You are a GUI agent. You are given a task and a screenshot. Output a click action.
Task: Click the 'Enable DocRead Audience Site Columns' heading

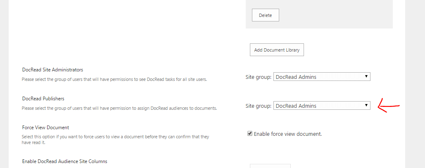click(x=64, y=161)
